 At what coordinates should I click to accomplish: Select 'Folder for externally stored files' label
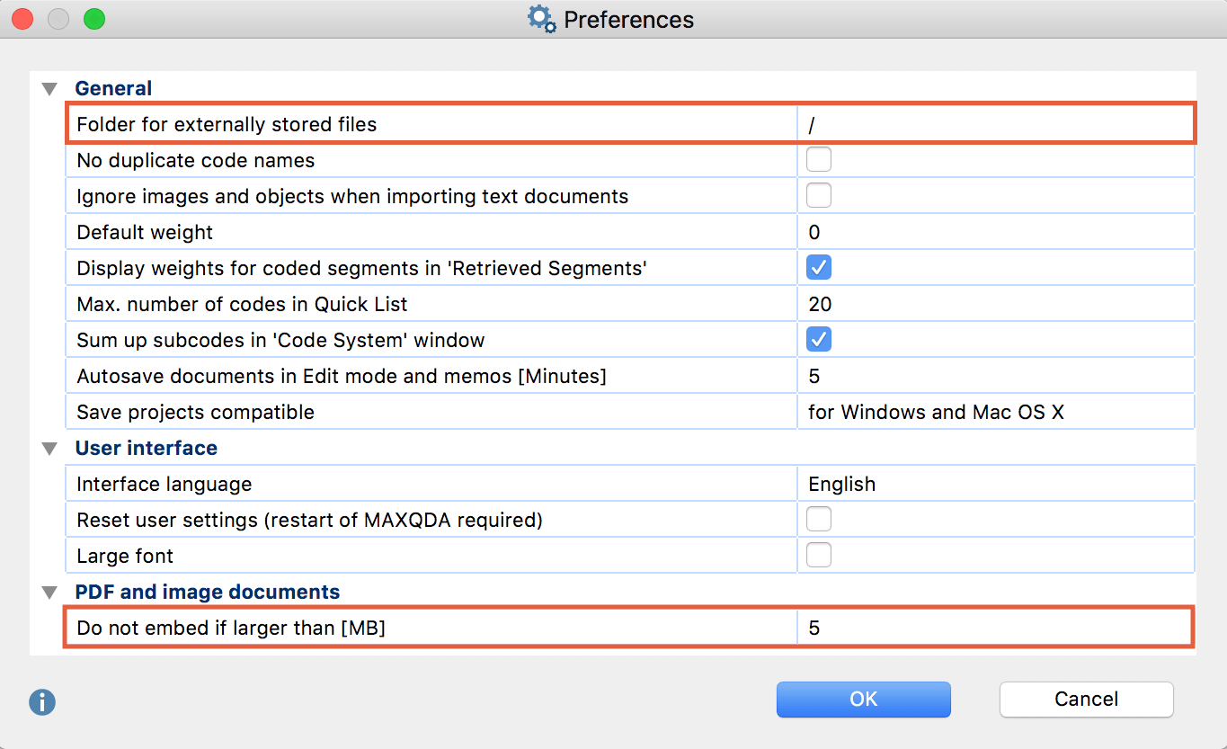click(x=227, y=124)
